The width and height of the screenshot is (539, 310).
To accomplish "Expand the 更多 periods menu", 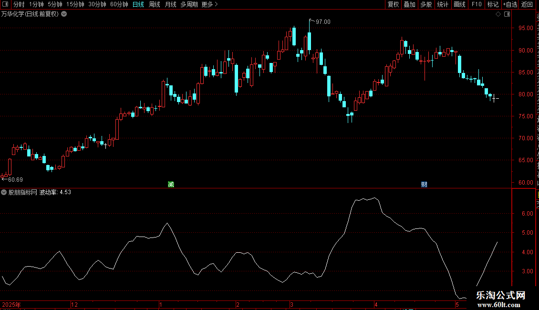I will 210,4.
